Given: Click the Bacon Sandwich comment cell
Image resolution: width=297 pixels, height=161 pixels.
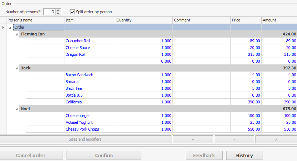Looking at the screenshot, I should [x=201, y=75].
